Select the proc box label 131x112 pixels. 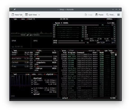tap(64, 51)
